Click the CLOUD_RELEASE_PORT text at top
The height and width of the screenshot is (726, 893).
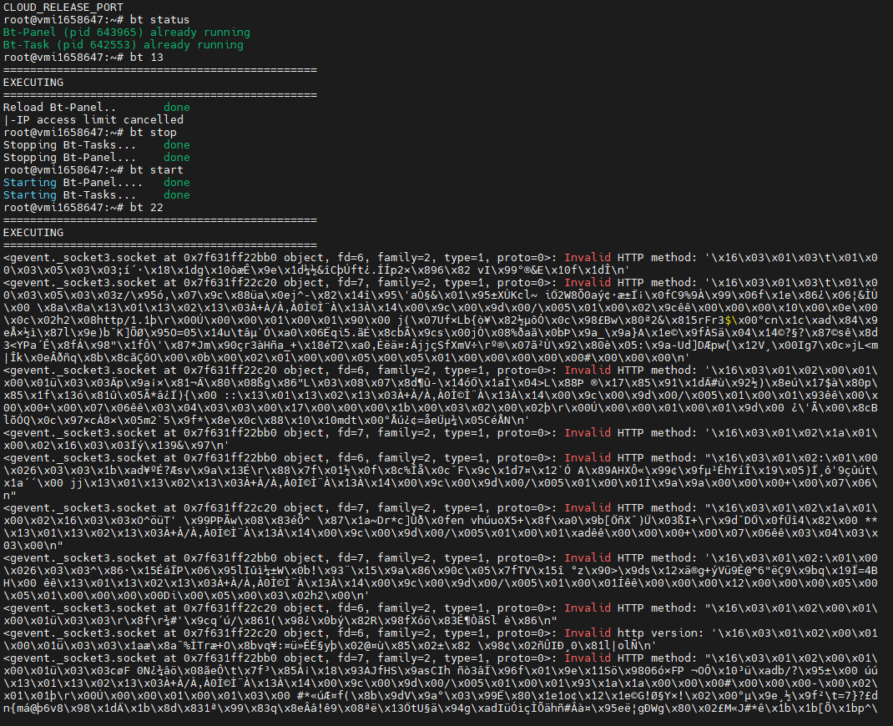(x=63, y=8)
